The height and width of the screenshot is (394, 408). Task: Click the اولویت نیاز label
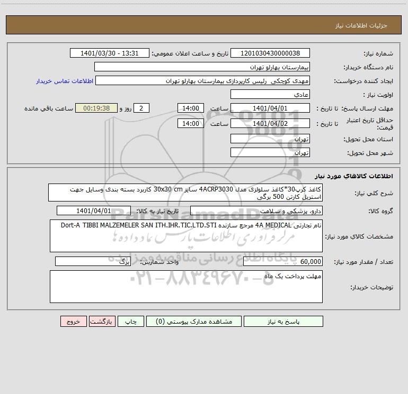pyautogui.click(x=378, y=95)
